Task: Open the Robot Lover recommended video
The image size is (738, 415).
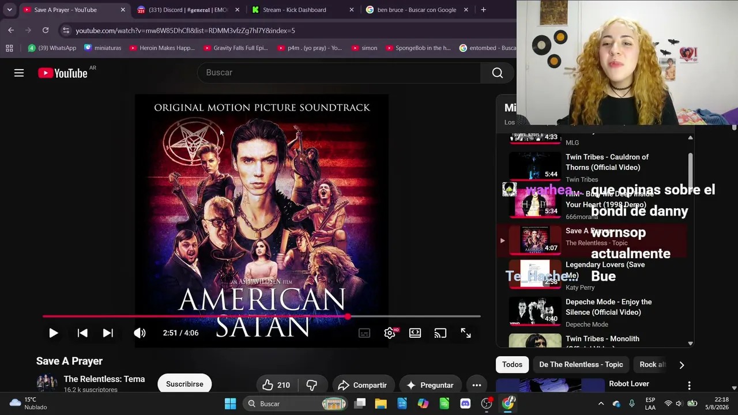Action: 629,384
